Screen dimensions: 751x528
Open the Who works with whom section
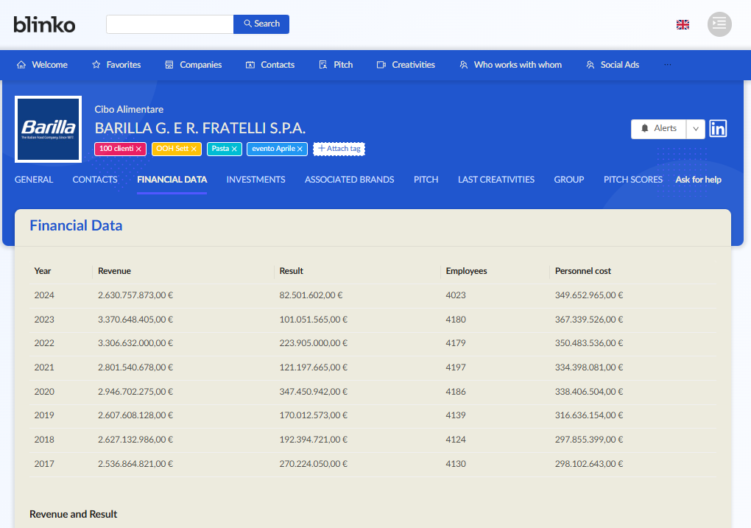coord(510,65)
